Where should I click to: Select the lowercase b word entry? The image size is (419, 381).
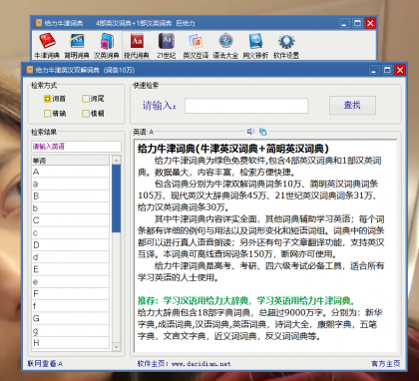71,208
